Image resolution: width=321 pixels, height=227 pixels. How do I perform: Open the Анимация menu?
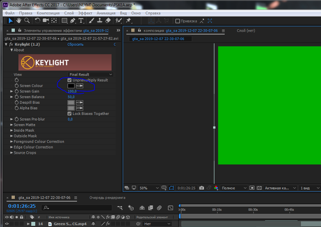(106, 13)
